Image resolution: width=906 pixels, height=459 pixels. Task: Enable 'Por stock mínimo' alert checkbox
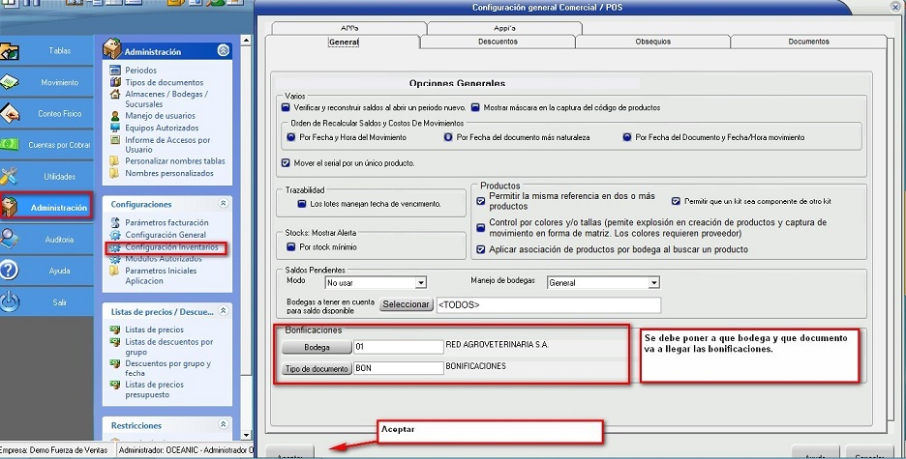tap(288, 246)
